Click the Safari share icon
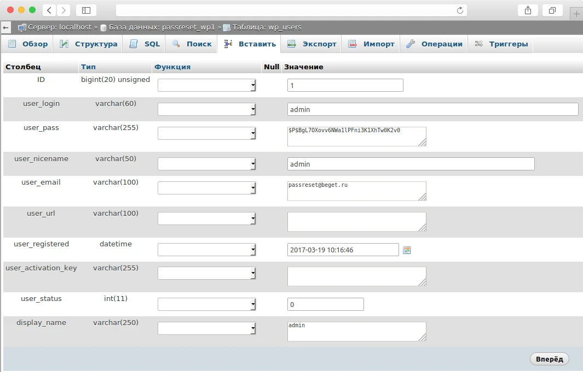Viewport: 583px width, 372px height. [x=528, y=10]
